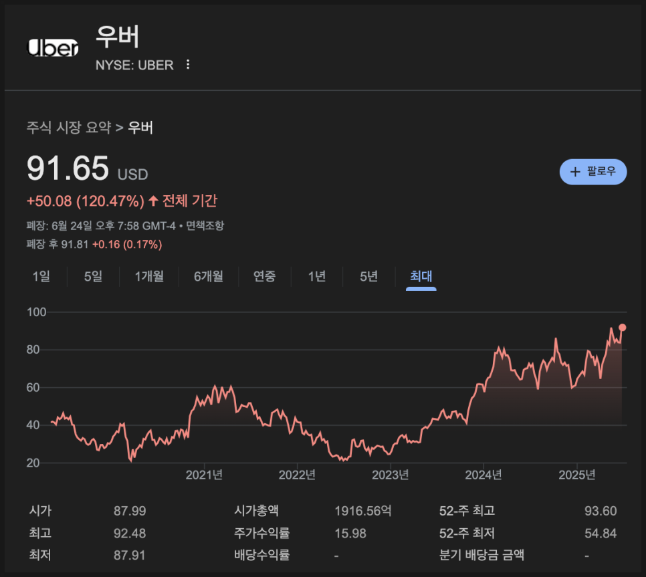
Task: Click the +50.08 (120.47%) change text
Action: 86,201
